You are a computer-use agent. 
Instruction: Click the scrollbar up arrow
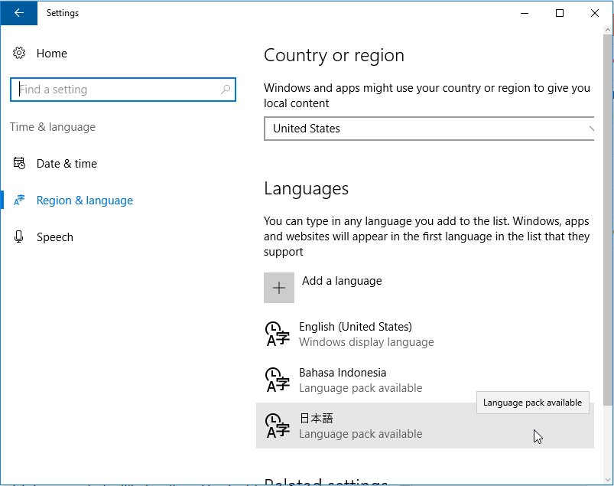pyautogui.click(x=608, y=30)
